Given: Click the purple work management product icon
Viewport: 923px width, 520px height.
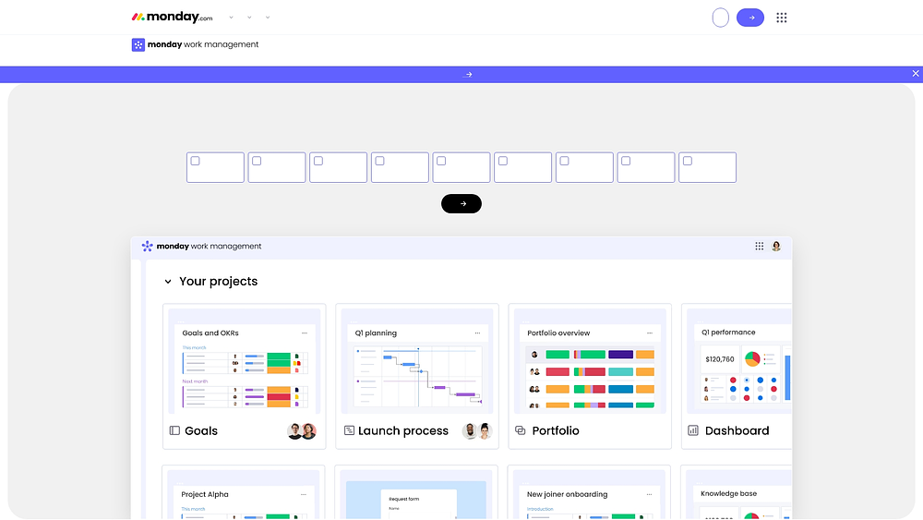Looking at the screenshot, I should click(138, 44).
